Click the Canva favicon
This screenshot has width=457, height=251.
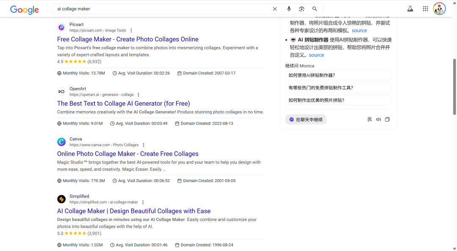[x=61, y=142]
